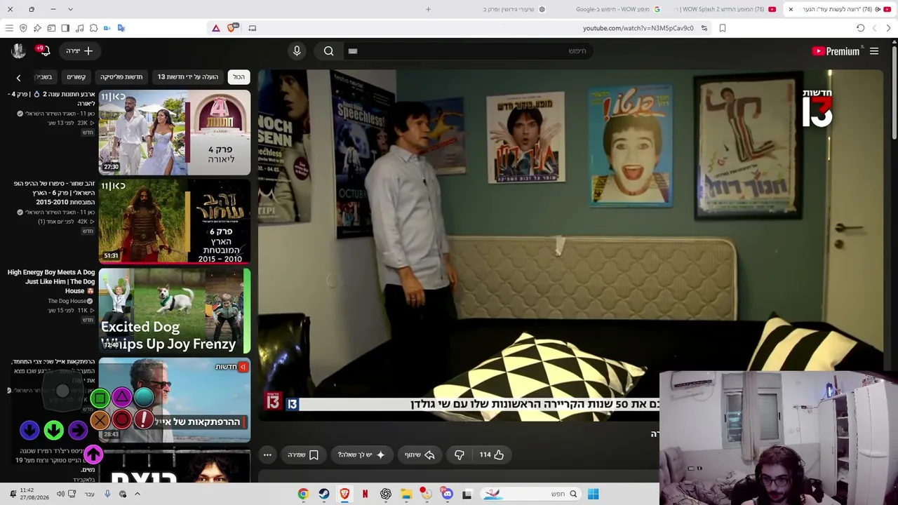Viewport: 898px width, 505px height.
Task: Open Brave Shields lion icon
Action: (231, 28)
